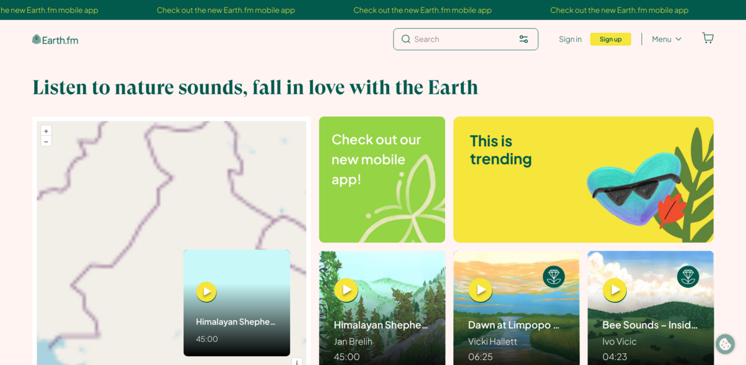
Task: Play Bee Sounds recording by Ivo Vicic
Action: click(x=614, y=290)
